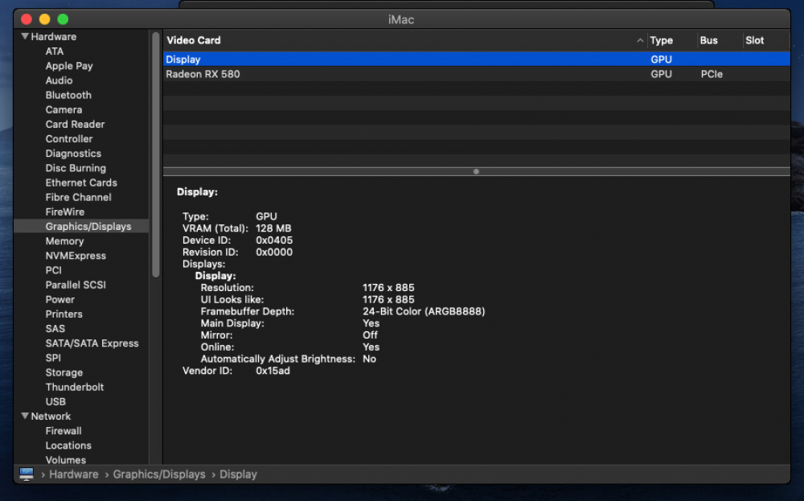Open Memory in the sidebar
The height and width of the screenshot is (501, 804).
(64, 241)
